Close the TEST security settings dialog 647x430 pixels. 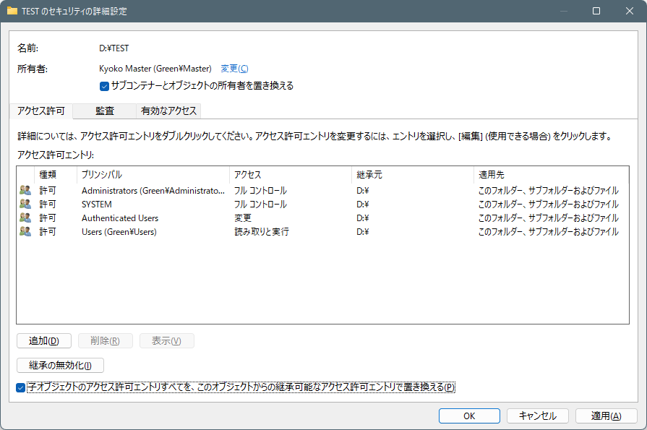pos(629,11)
